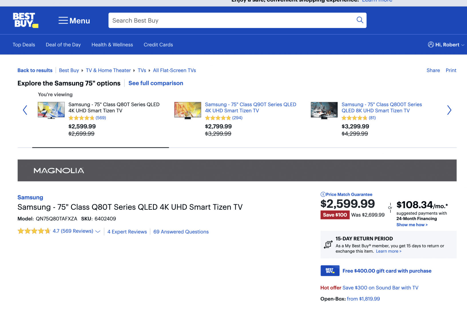Click the Best Buy logo
This screenshot has width=467, height=309.
(x=25, y=20)
